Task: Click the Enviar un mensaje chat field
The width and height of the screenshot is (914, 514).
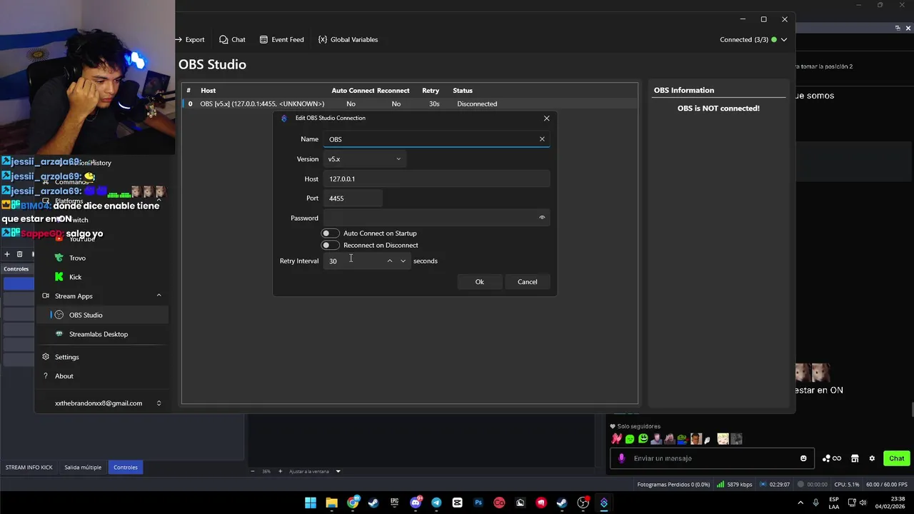Action: pyautogui.click(x=710, y=458)
